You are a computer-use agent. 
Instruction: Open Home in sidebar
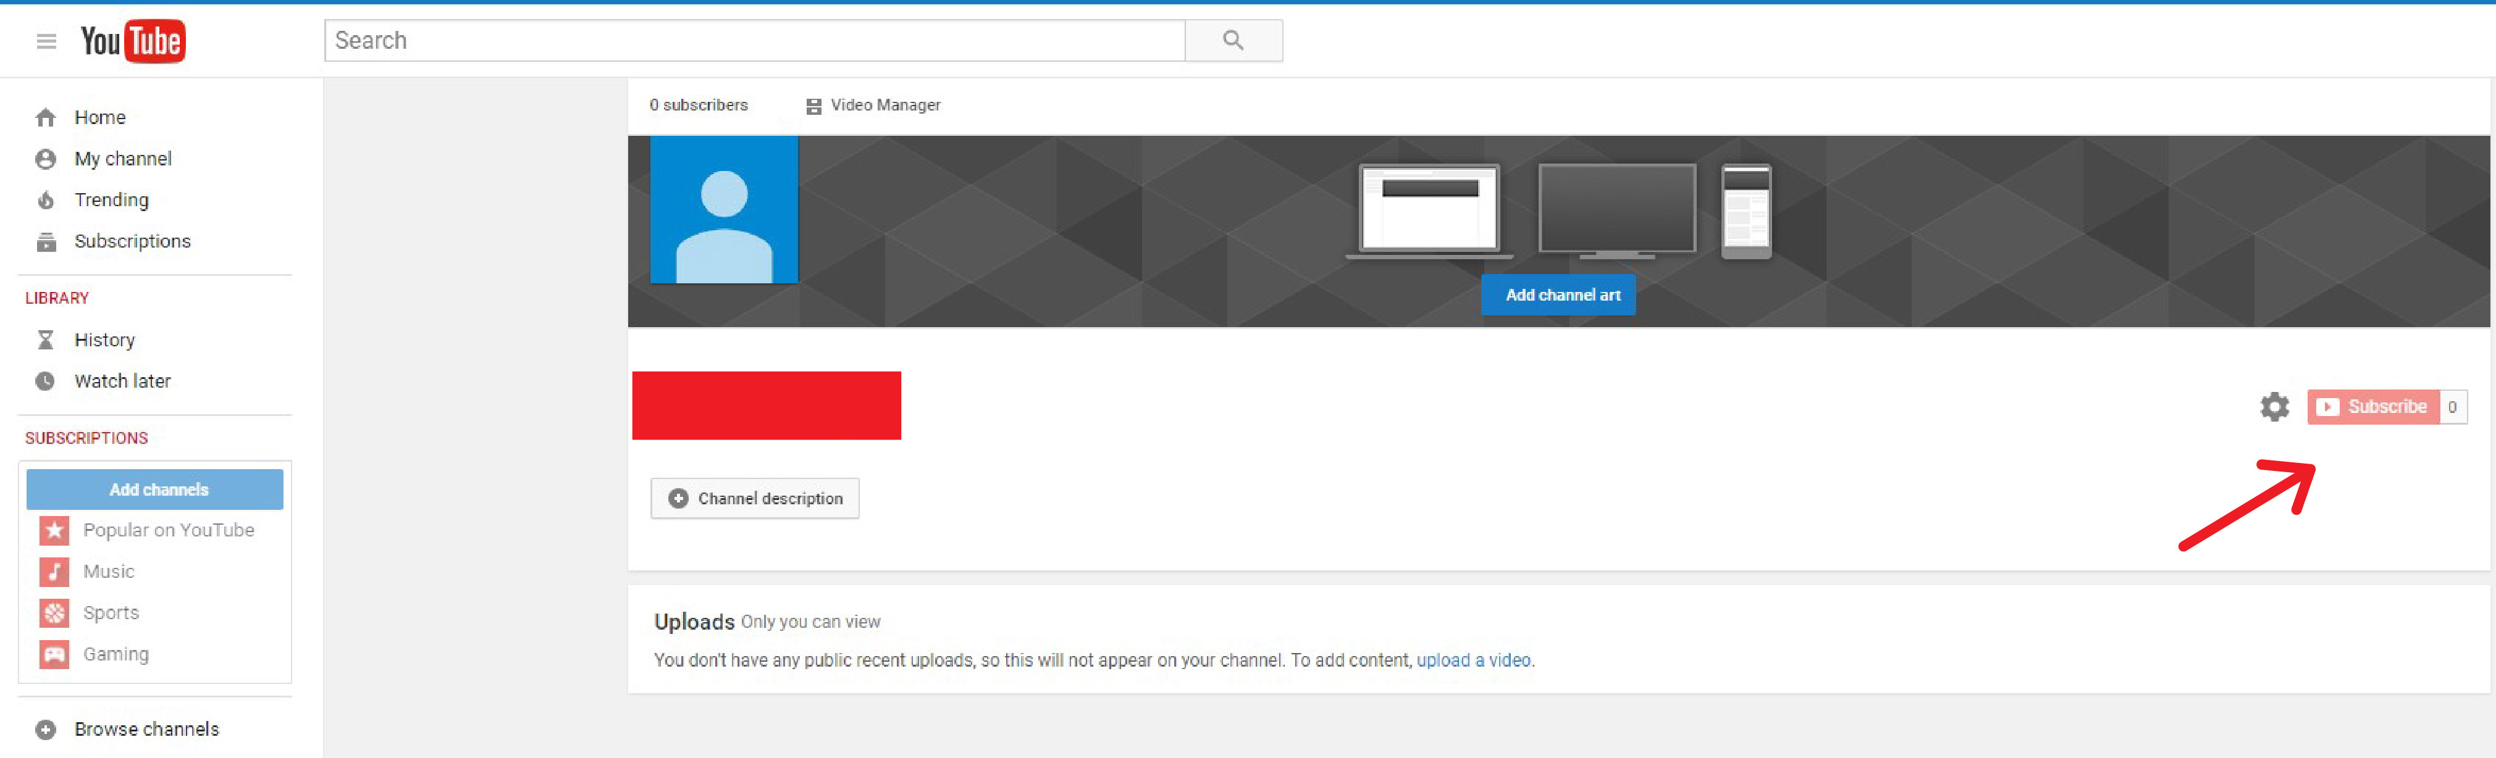click(100, 117)
